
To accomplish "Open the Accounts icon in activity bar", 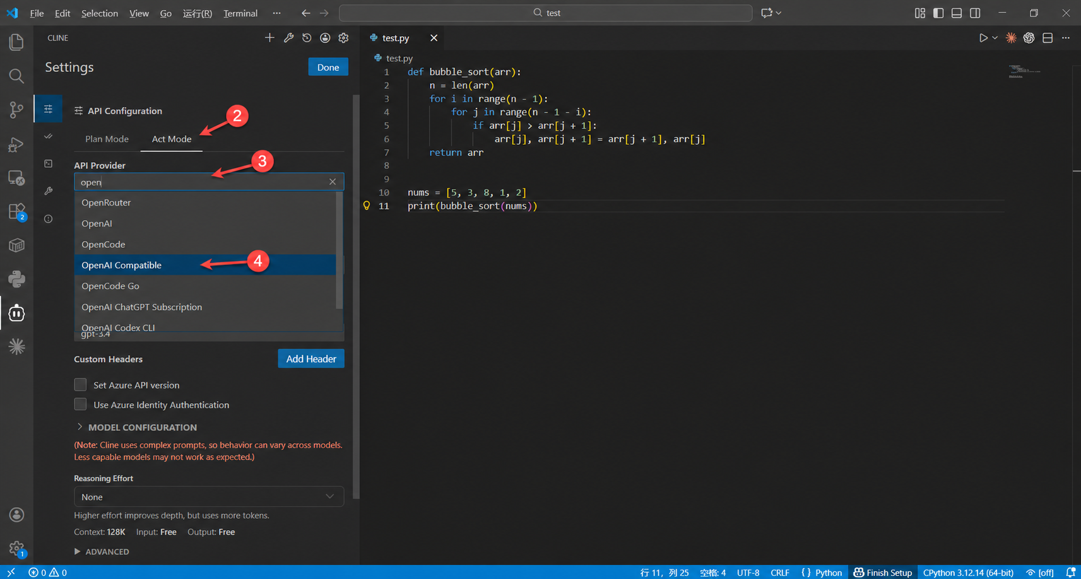I will 16,515.
